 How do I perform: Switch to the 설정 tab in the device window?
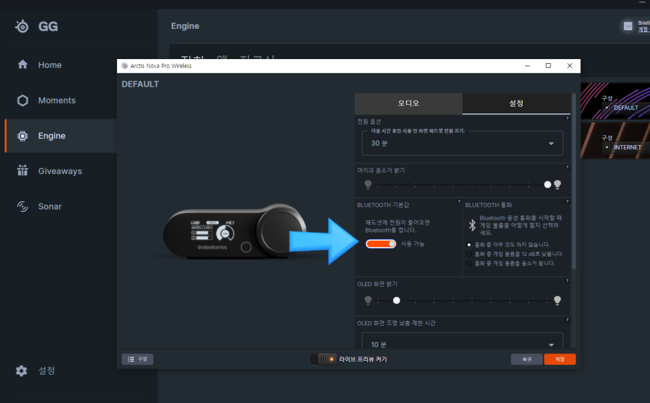(x=516, y=103)
